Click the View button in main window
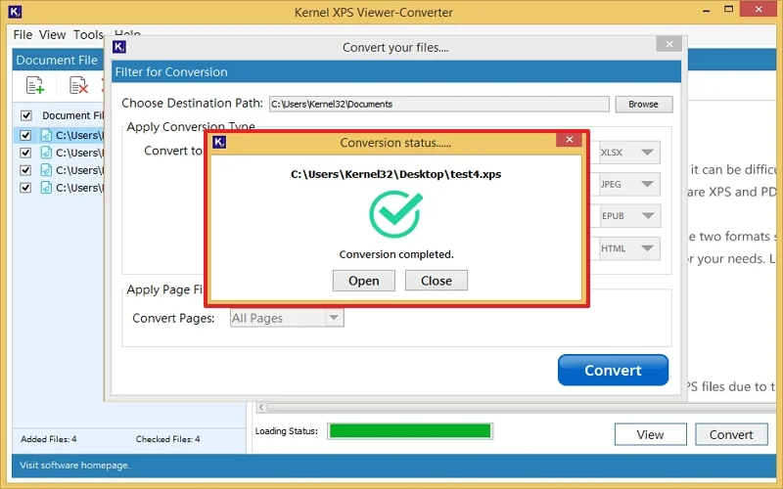The height and width of the screenshot is (489, 783). pyautogui.click(x=650, y=434)
